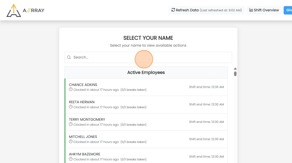Click clock icon under Terry Montgomery
Image resolution: width=292 pixels, height=163 pixels.
[71, 124]
